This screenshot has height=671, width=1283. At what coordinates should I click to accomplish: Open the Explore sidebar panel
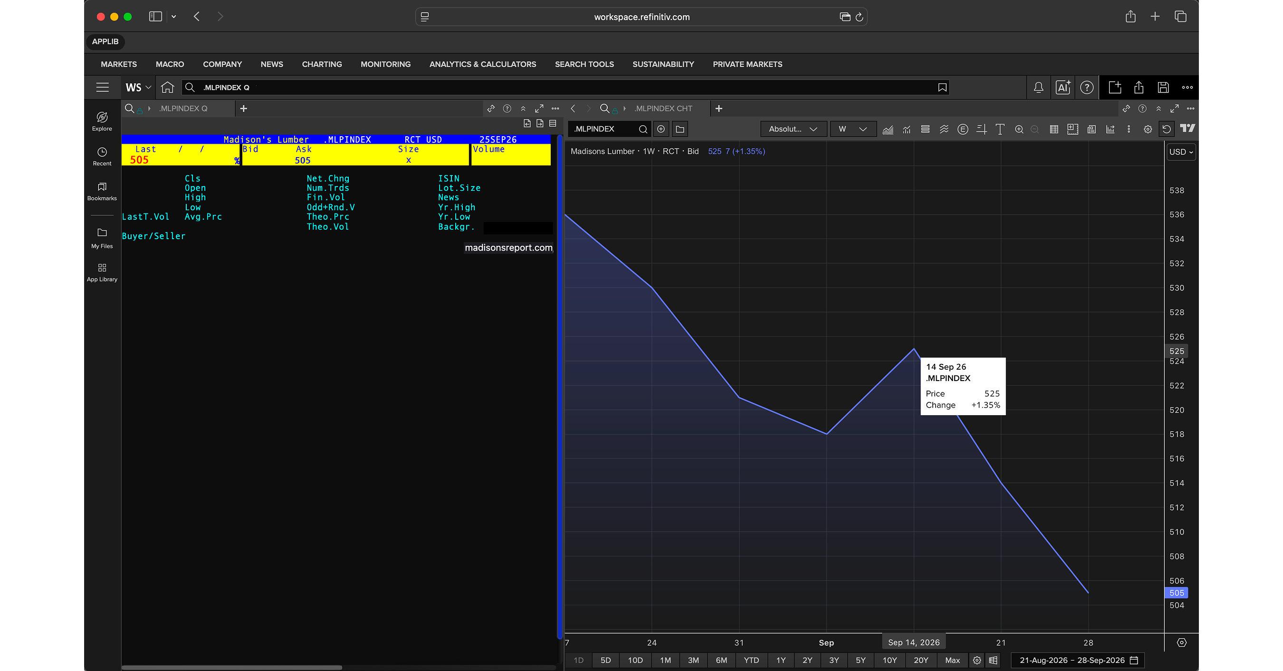point(102,121)
